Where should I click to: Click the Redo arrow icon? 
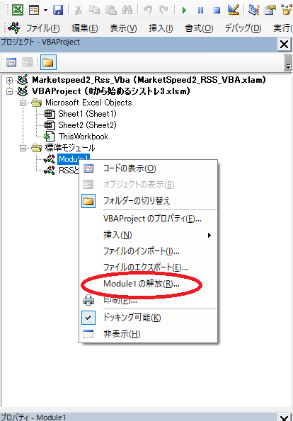[163, 10]
